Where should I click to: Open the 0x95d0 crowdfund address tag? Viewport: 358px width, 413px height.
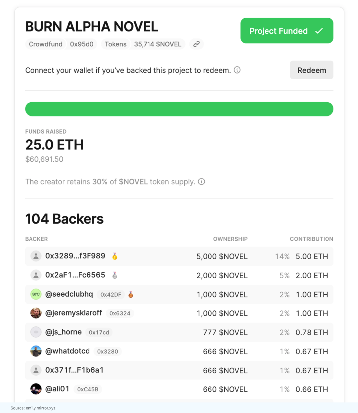tap(82, 44)
